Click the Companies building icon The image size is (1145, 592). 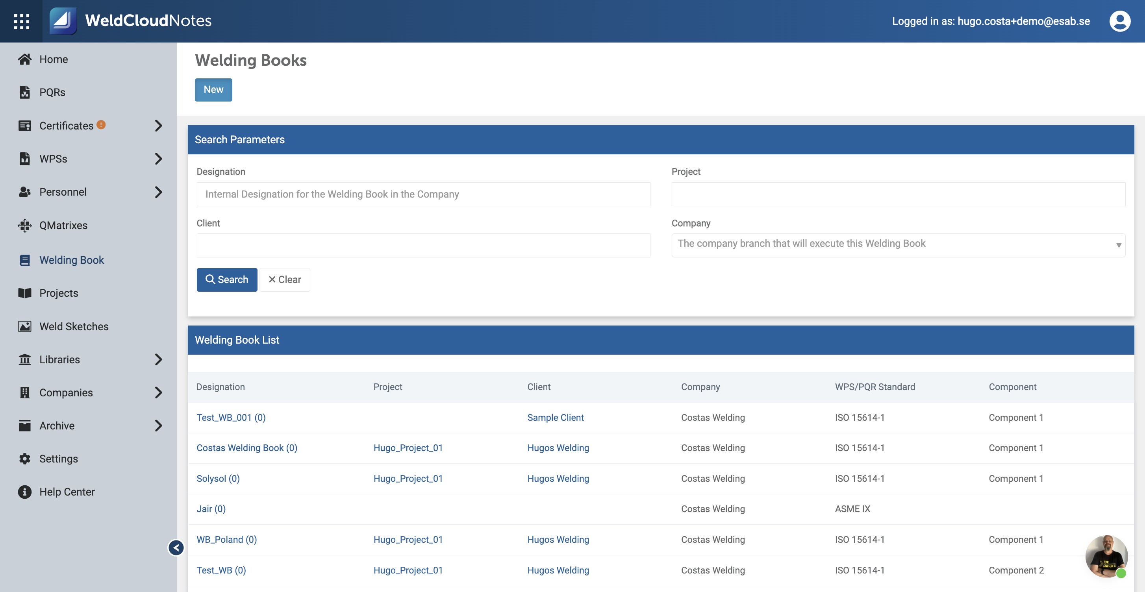click(25, 392)
